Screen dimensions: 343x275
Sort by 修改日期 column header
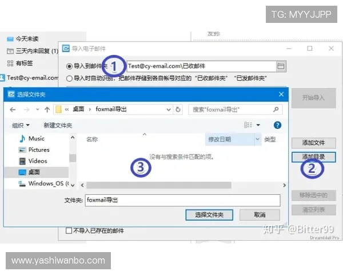point(220,139)
